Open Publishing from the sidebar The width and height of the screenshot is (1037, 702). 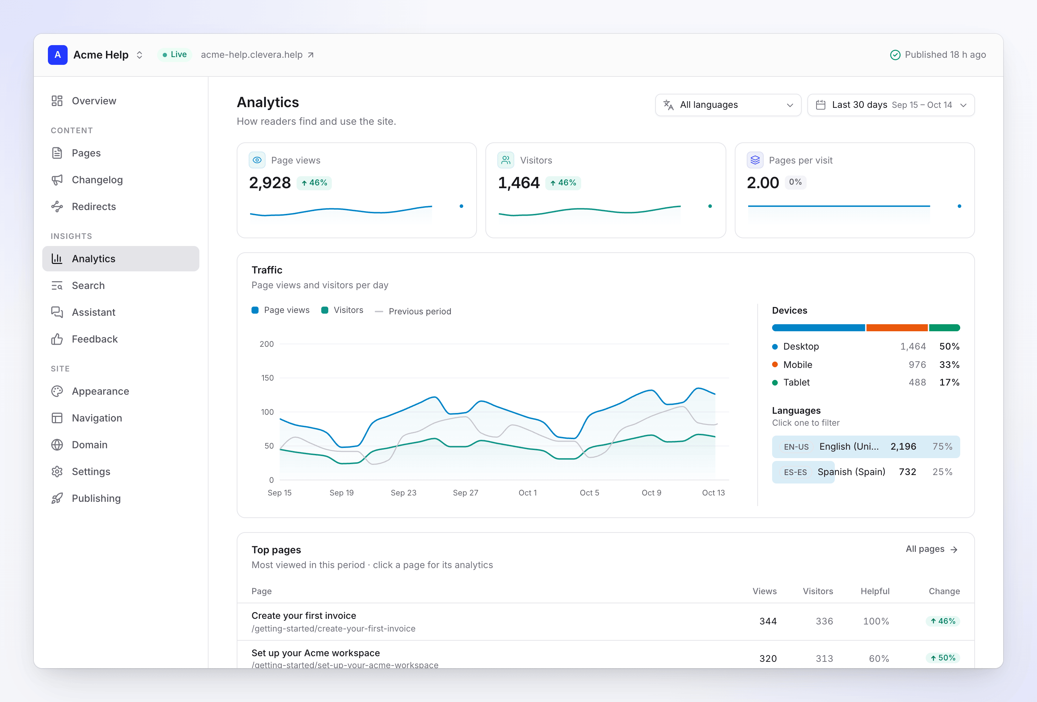pos(120,499)
